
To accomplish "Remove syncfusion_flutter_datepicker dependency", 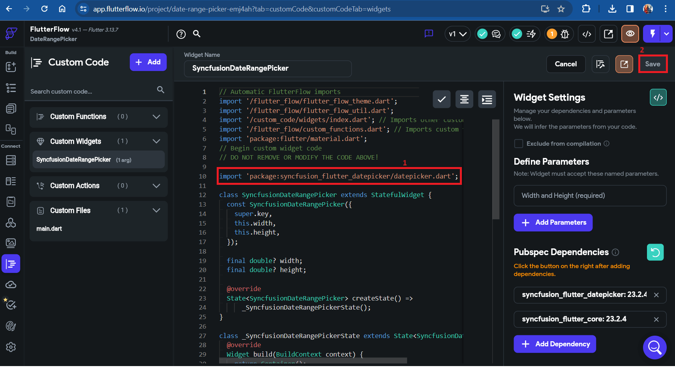I will coord(656,295).
